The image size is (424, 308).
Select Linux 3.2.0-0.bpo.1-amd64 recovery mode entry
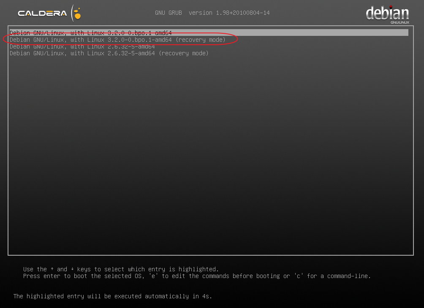117,40
